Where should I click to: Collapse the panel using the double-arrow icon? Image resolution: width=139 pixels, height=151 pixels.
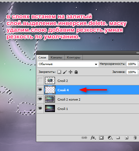137,53
